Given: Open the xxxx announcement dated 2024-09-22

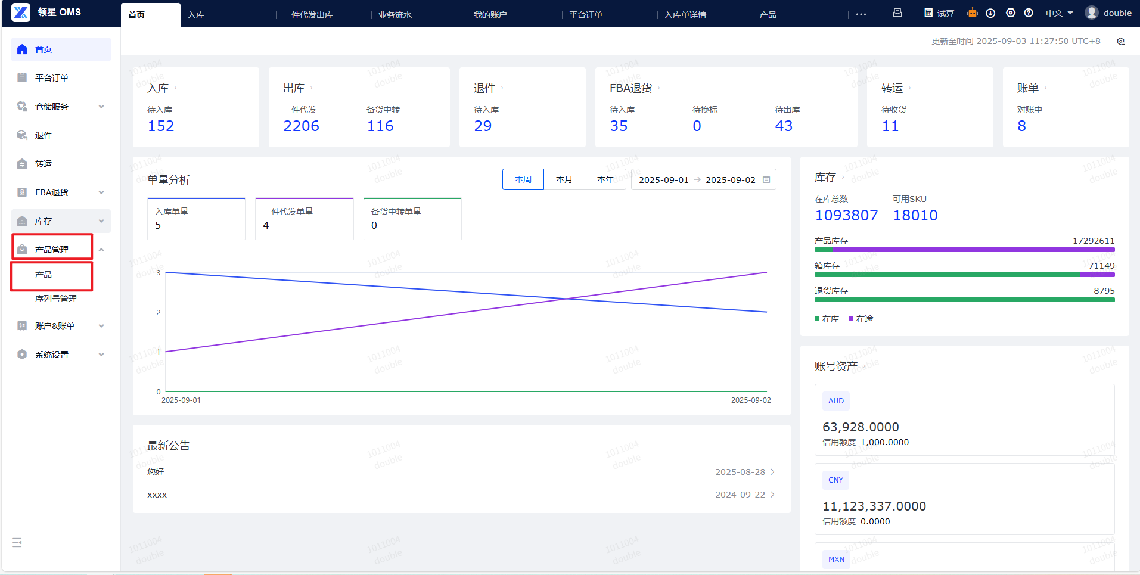Looking at the screenshot, I should click(461, 495).
